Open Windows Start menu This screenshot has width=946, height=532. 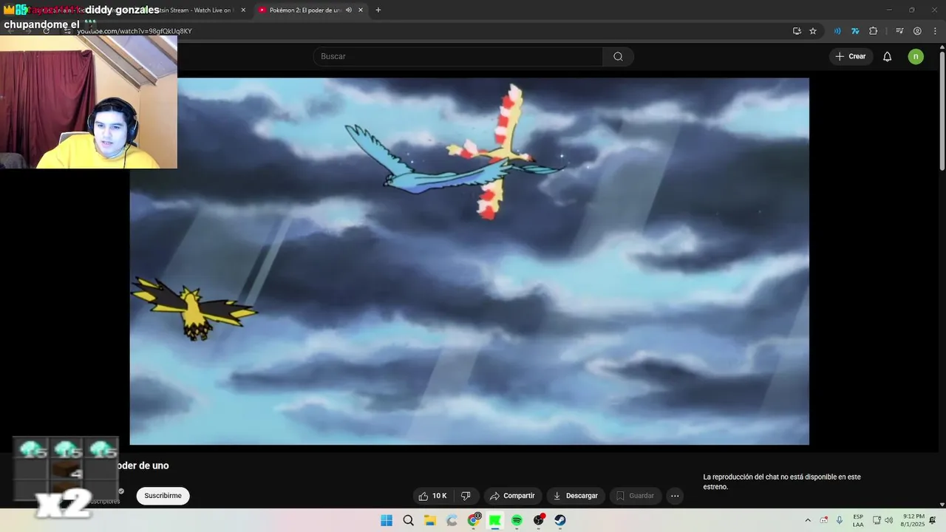[x=387, y=520]
